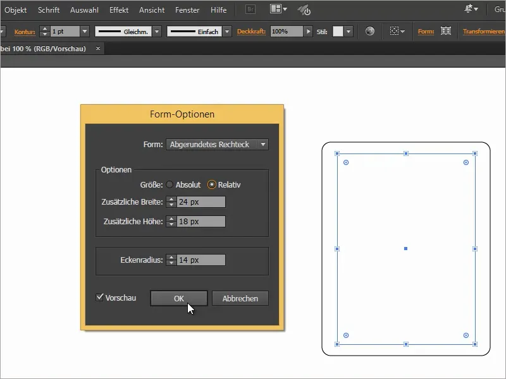Click the bottom-right corner radius widget

(x=466, y=335)
